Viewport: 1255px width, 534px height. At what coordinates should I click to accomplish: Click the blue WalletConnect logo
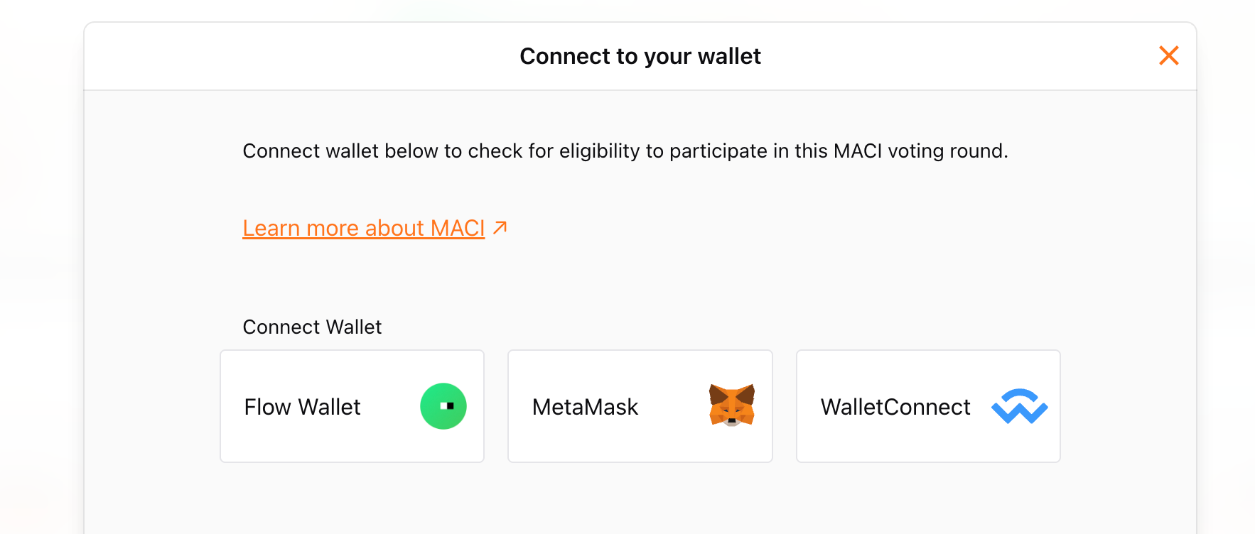[x=1019, y=406]
